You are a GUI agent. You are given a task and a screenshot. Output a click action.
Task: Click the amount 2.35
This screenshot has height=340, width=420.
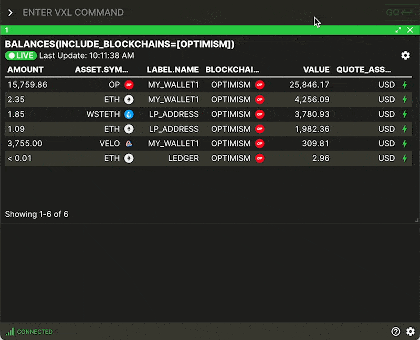pos(16,100)
